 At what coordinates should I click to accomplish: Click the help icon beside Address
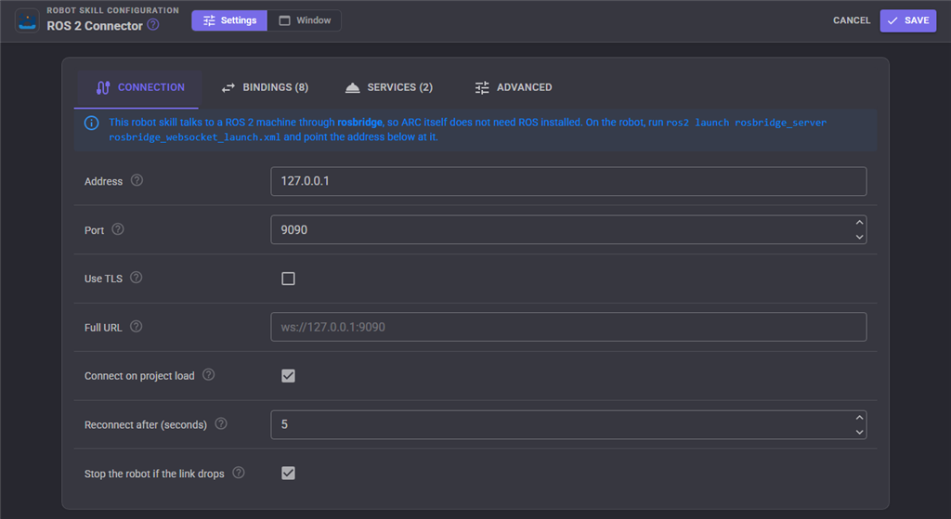137,180
